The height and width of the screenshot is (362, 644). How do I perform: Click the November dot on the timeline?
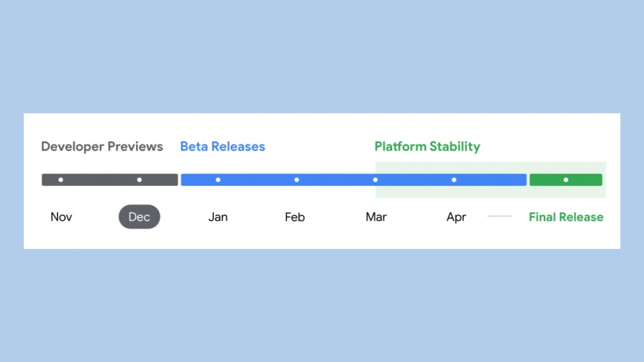61,180
